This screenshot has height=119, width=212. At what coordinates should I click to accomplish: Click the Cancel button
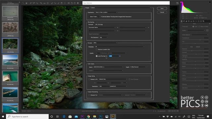pyautogui.click(x=162, y=12)
